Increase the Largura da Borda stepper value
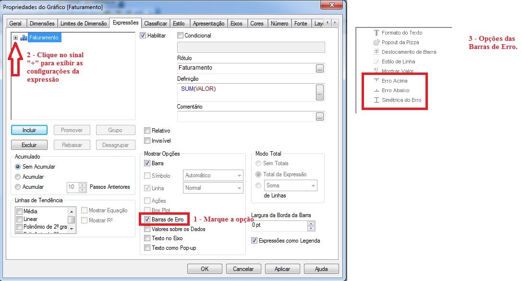The image size is (522, 281). [311, 223]
